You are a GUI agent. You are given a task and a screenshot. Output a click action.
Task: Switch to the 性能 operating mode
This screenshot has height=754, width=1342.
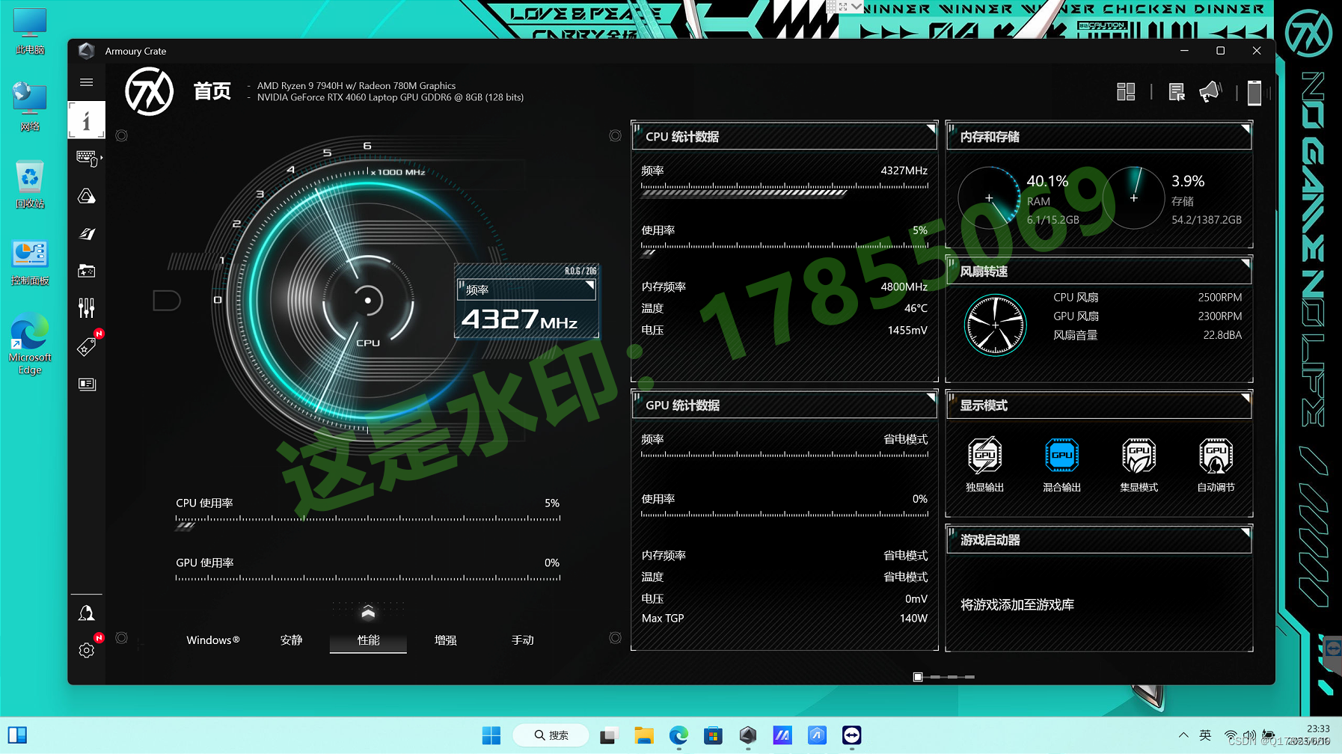point(368,640)
